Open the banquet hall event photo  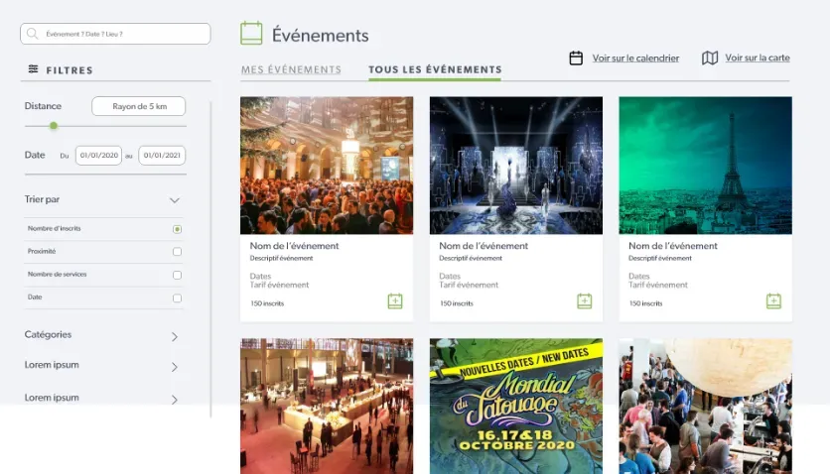[x=327, y=407]
